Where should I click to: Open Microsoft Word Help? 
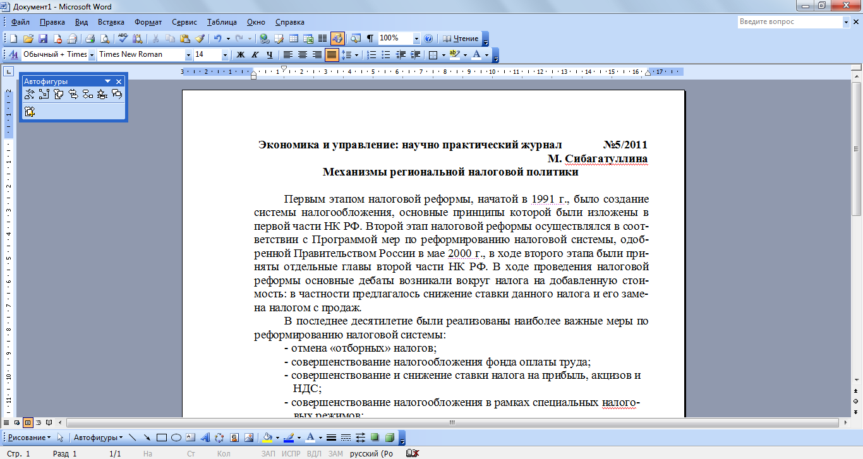pos(428,39)
